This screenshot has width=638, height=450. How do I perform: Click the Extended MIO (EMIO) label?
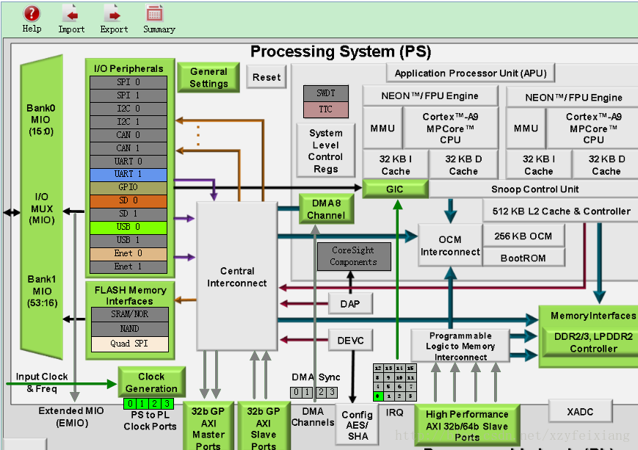pos(71,417)
